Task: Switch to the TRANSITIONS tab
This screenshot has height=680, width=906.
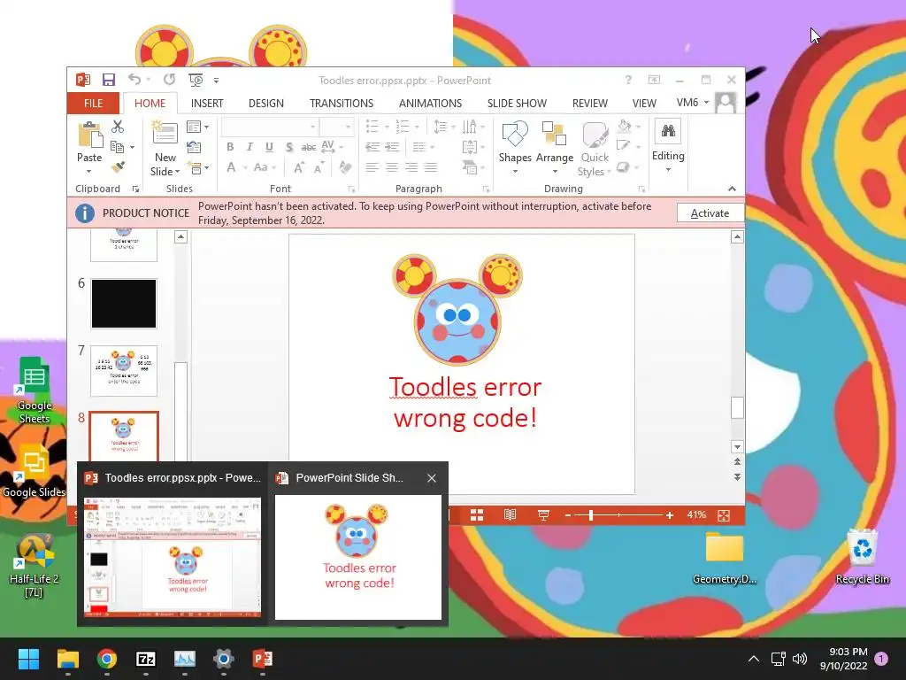Action: (342, 103)
